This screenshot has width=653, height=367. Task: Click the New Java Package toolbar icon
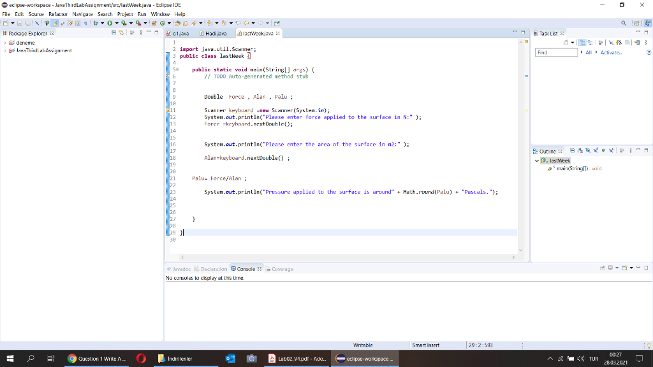click(x=154, y=24)
